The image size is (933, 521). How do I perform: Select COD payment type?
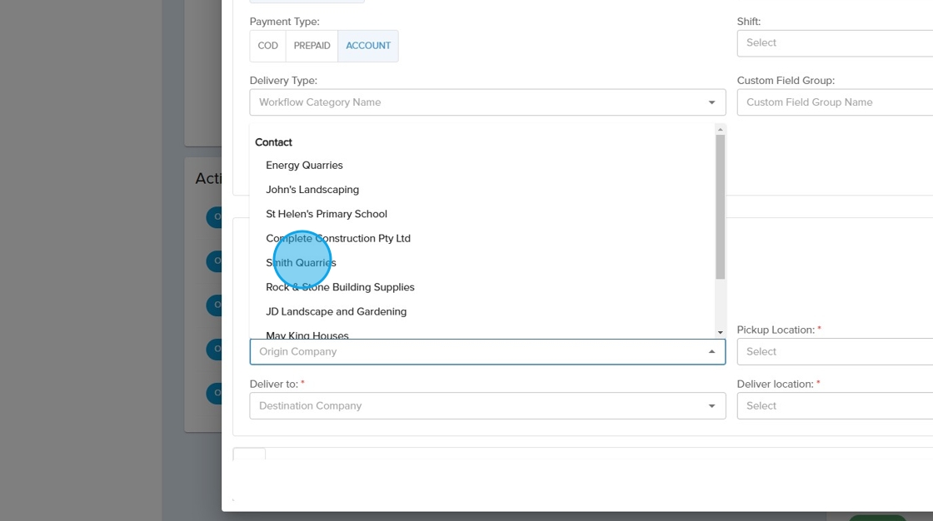(x=267, y=46)
